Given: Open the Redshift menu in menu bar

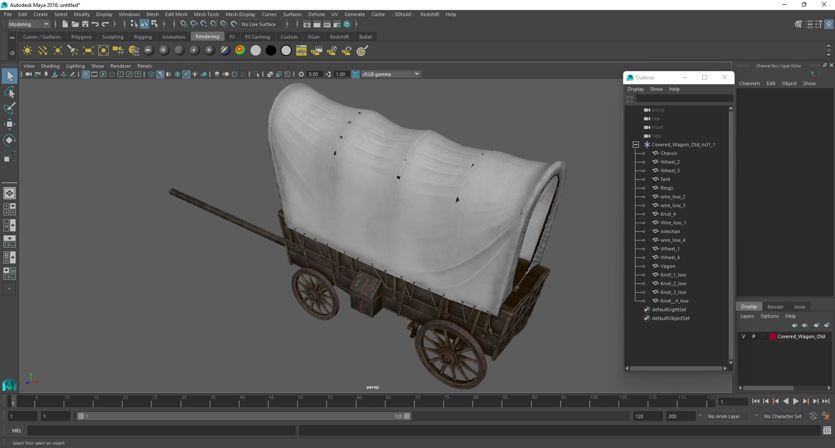Looking at the screenshot, I should [x=429, y=14].
